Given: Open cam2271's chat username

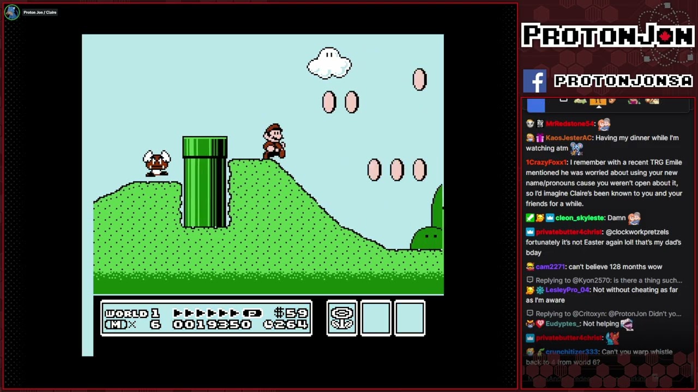Looking at the screenshot, I should (x=550, y=267).
